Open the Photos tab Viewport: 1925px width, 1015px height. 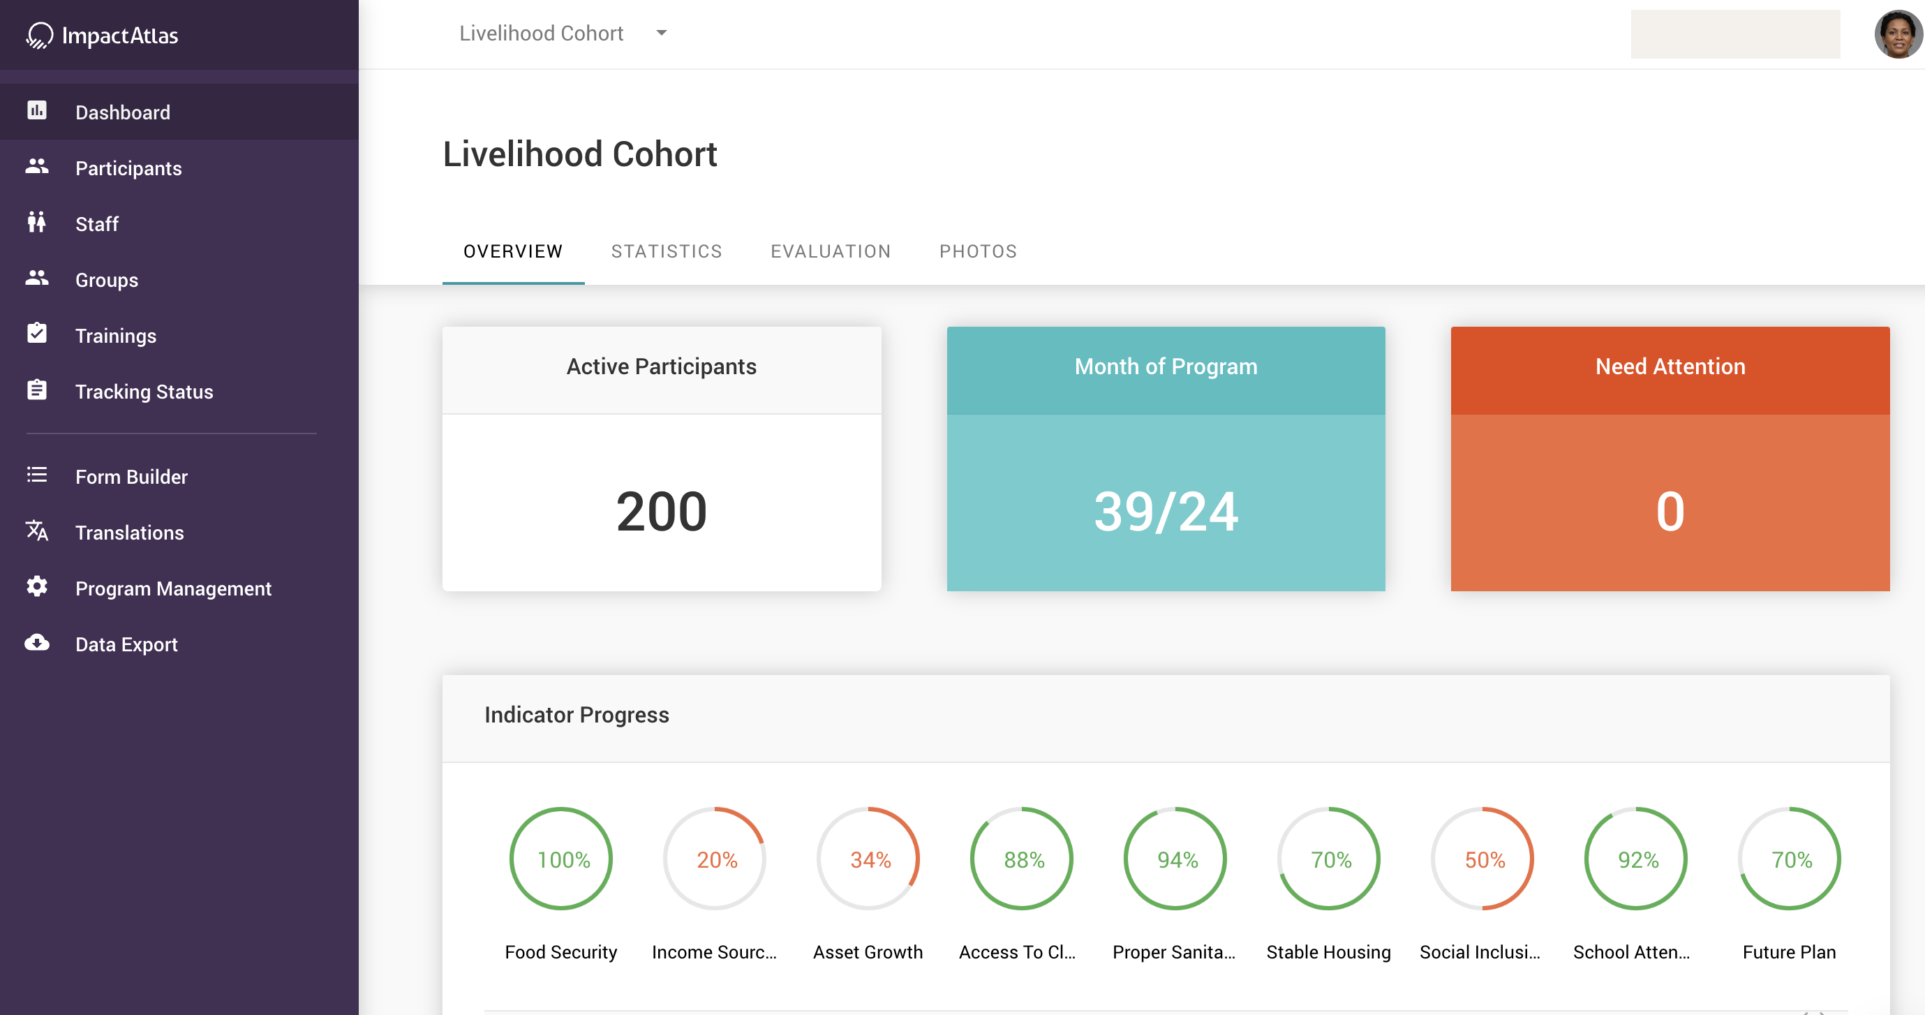[x=977, y=251]
